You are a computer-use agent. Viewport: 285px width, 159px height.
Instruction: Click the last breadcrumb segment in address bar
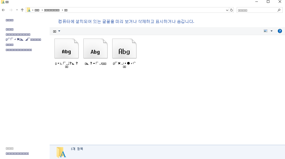(x=66, y=10)
